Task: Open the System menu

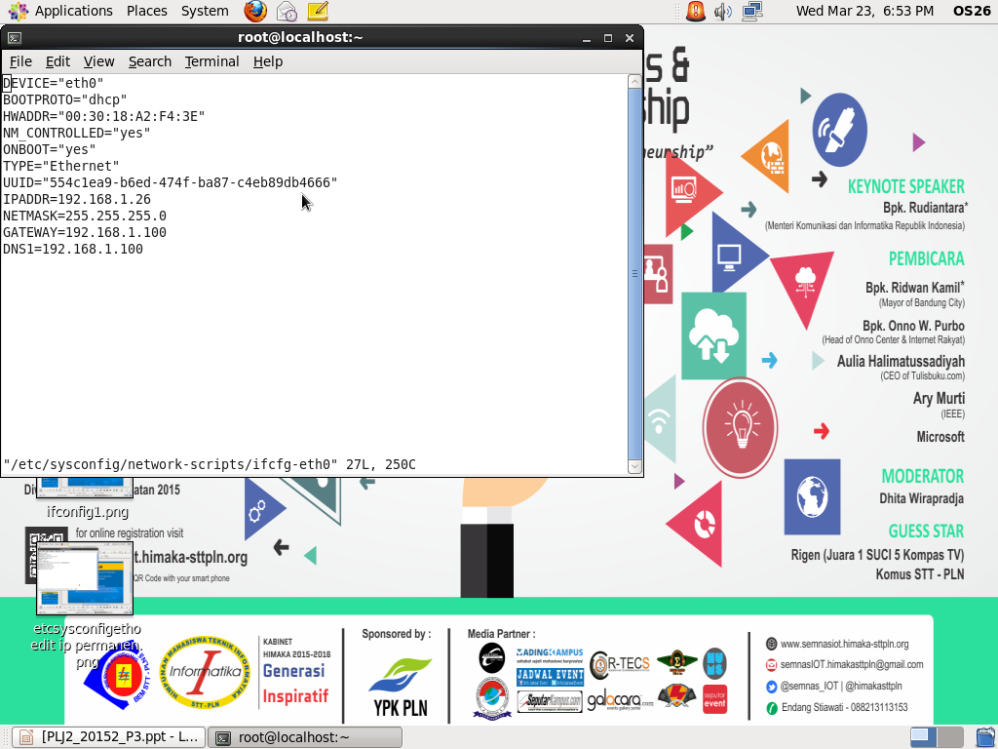Action: [x=205, y=11]
